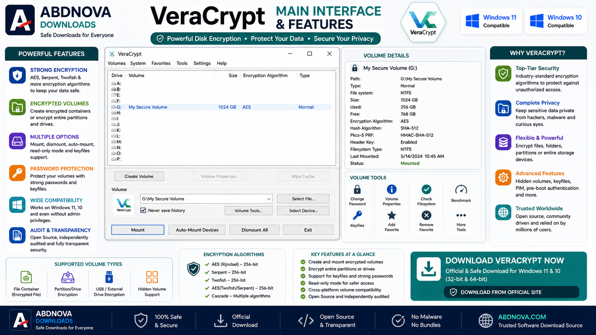The width and height of the screenshot is (596, 335).
Task: Toggle the Never save history checkbox
Action: (x=143, y=210)
